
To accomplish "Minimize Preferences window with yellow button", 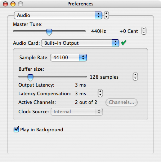I will coord(13,4).
